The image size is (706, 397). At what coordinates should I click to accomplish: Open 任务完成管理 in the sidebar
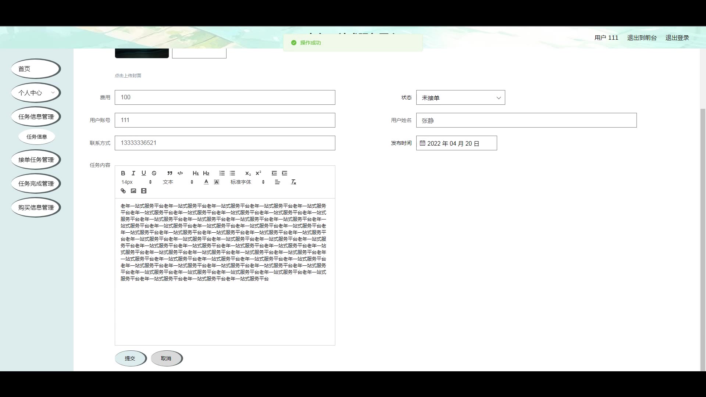pos(36,183)
